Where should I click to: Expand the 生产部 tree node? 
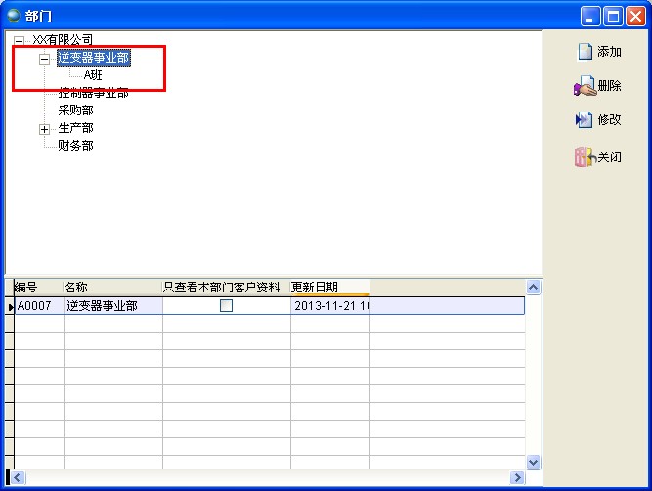point(44,129)
